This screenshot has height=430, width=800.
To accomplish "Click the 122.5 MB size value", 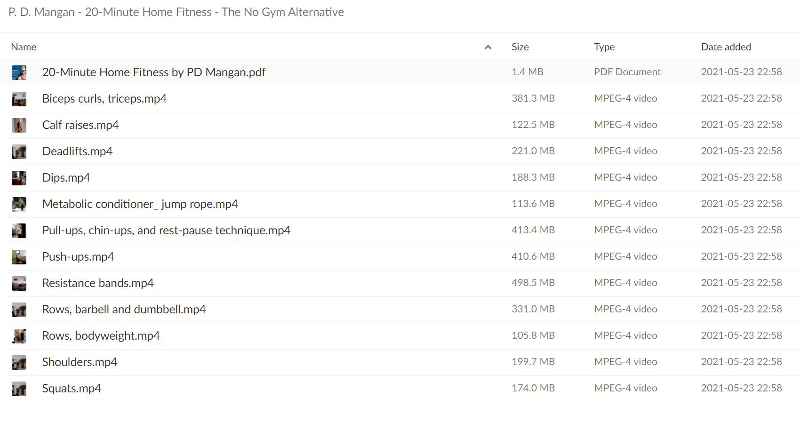I will coord(533,125).
